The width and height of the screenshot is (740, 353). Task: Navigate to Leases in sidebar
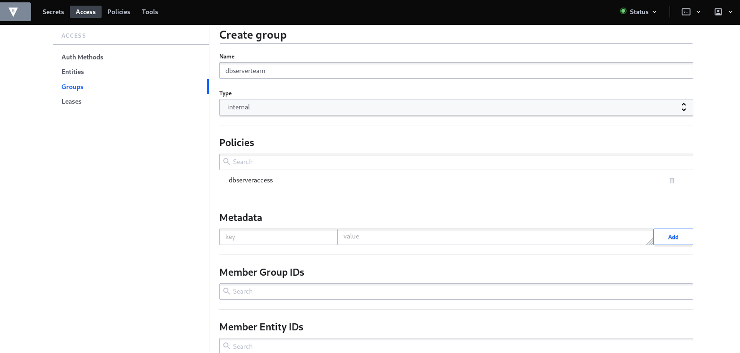coord(71,101)
